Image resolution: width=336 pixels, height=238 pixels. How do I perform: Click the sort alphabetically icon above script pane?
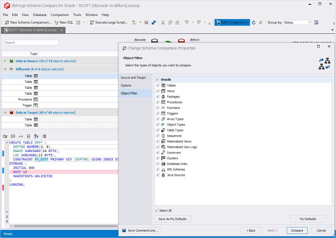tap(35, 137)
